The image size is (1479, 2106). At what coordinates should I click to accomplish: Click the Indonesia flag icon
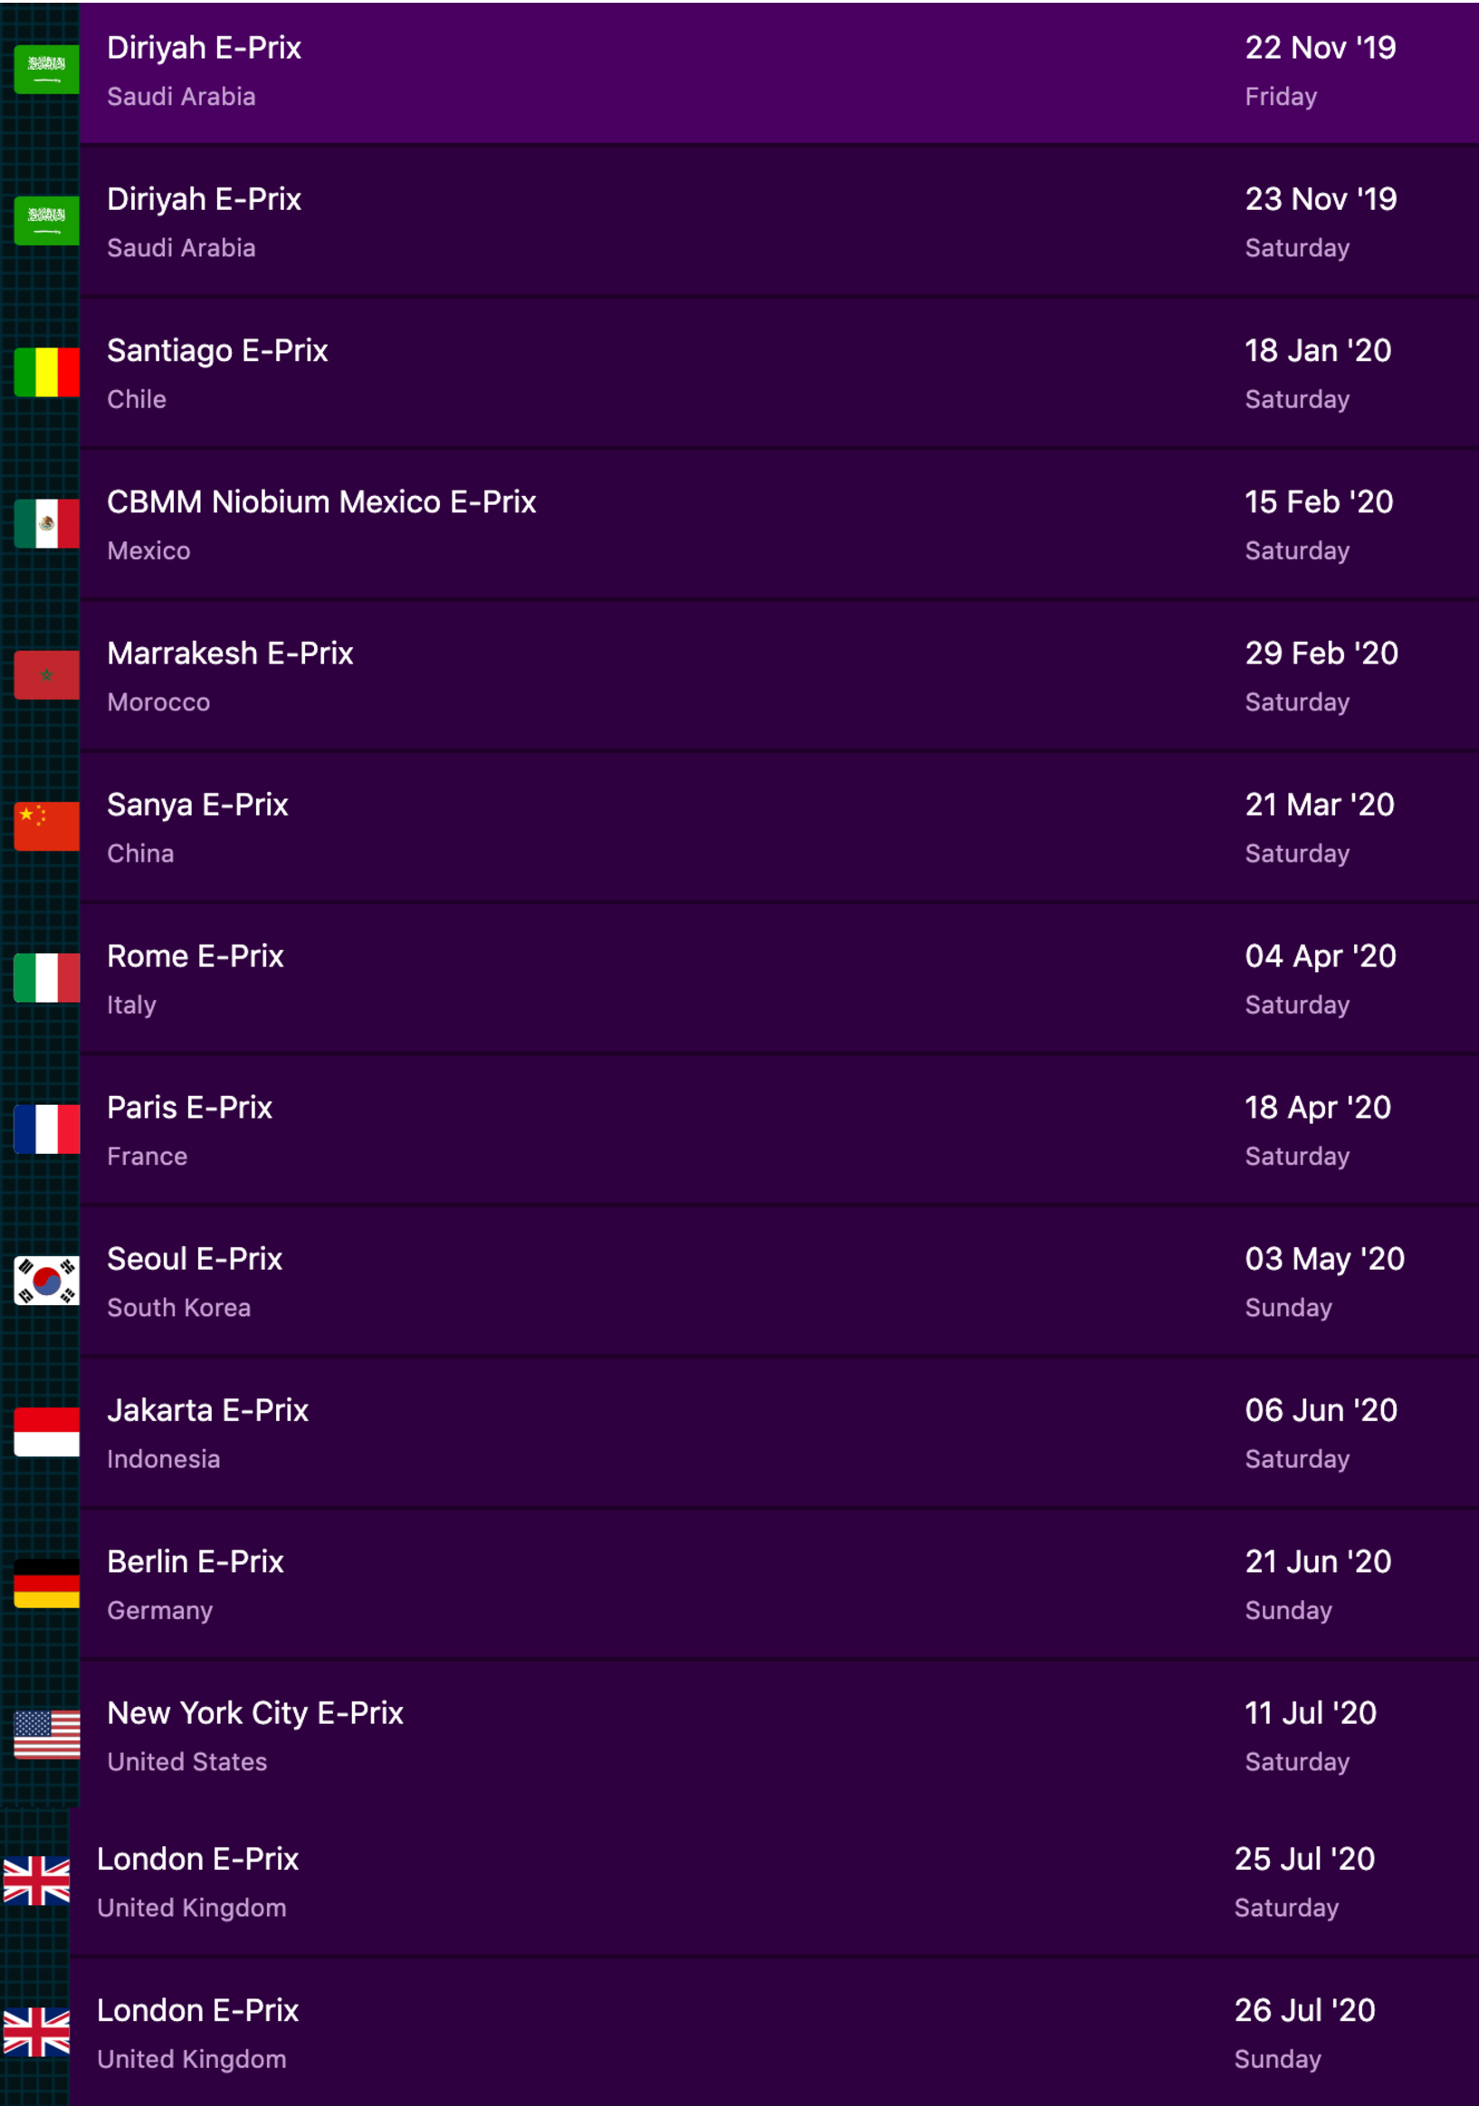coord(46,1432)
